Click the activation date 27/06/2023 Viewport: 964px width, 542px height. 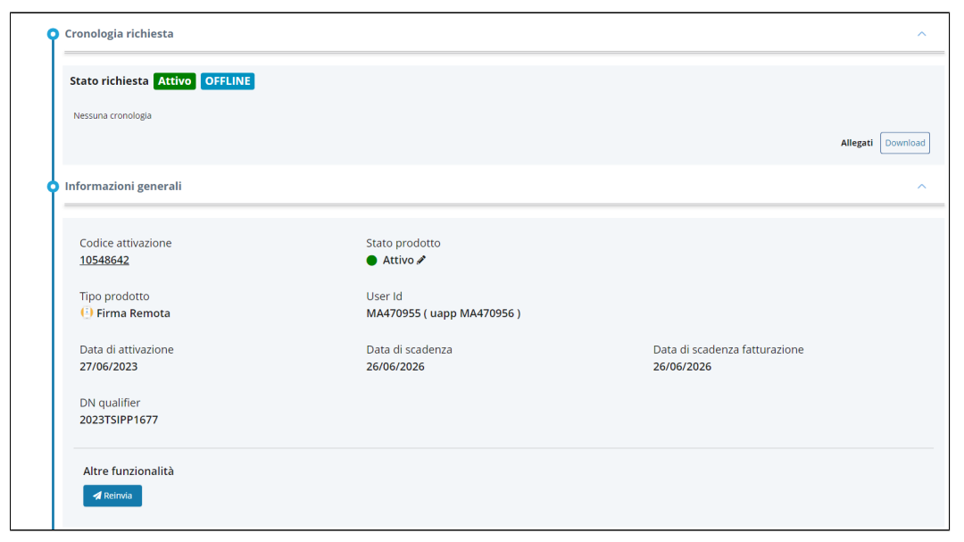point(109,366)
